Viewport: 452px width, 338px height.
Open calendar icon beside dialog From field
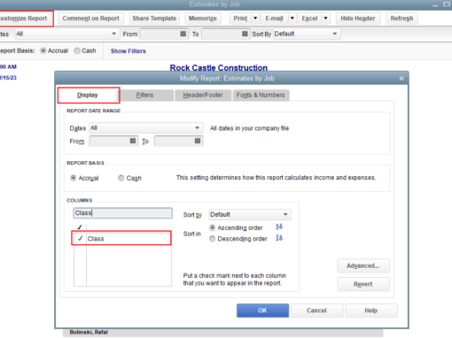133,141
